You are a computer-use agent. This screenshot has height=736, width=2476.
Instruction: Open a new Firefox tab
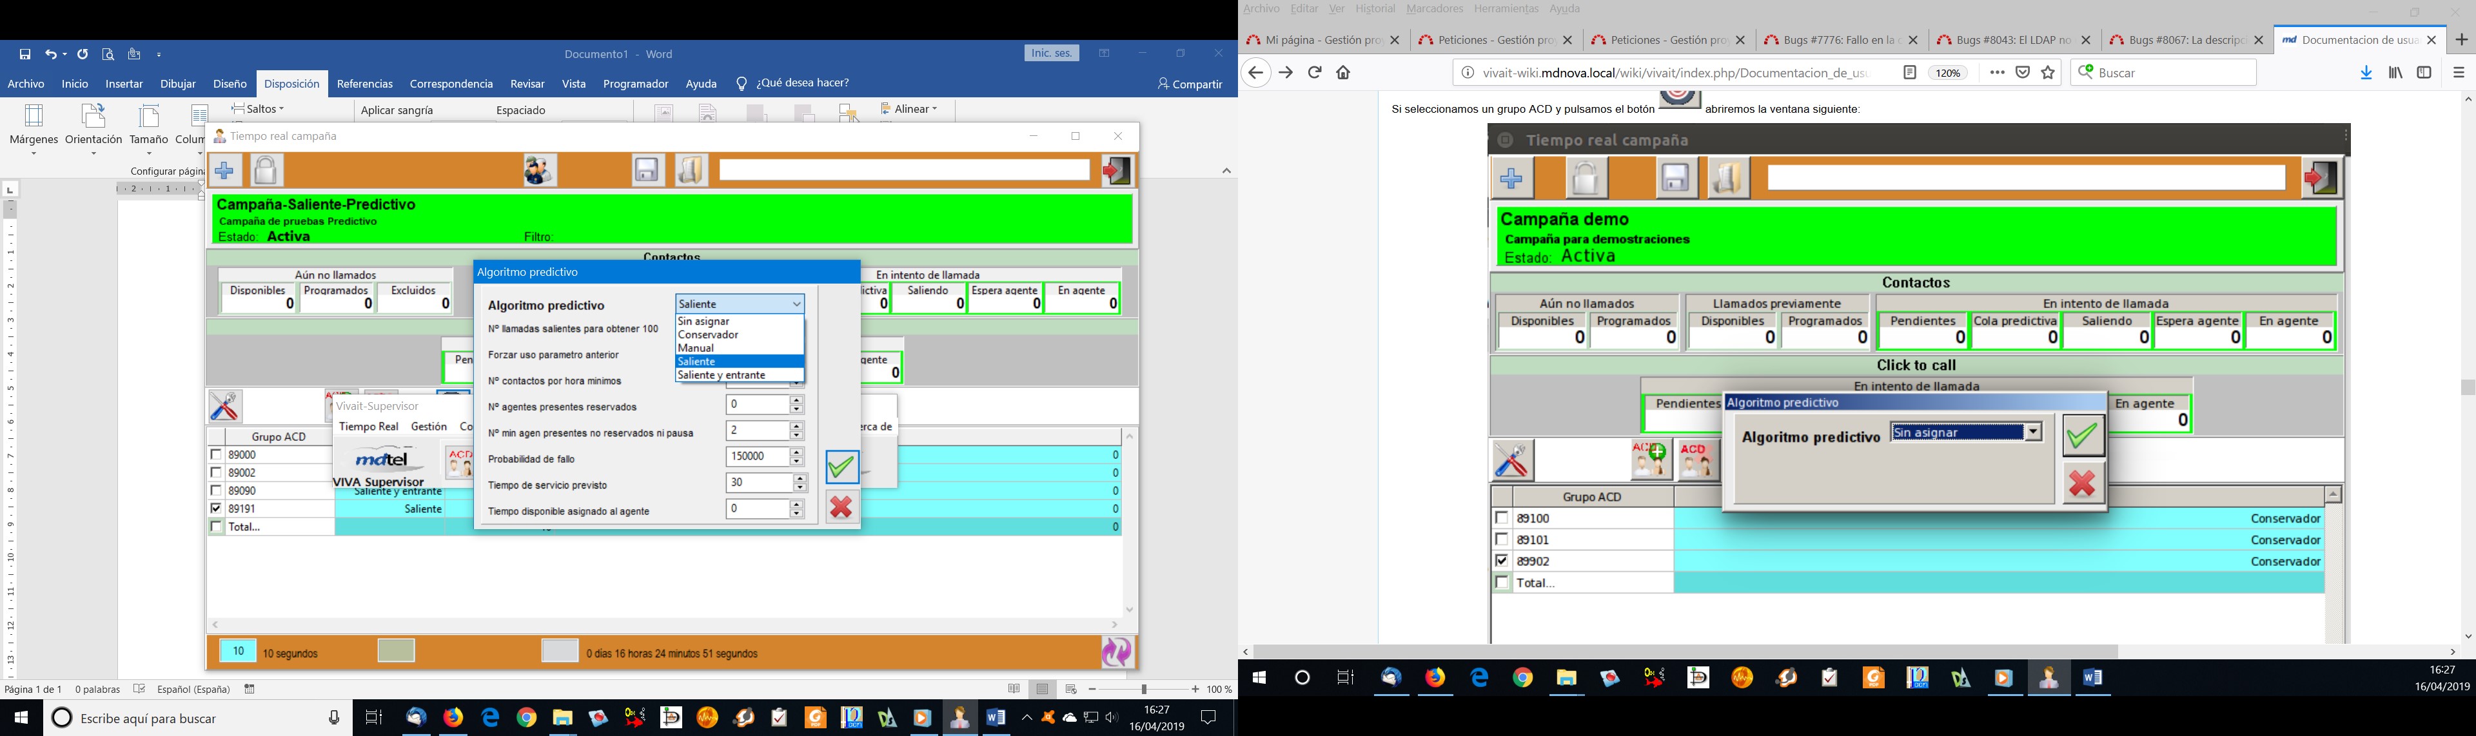coord(2462,41)
